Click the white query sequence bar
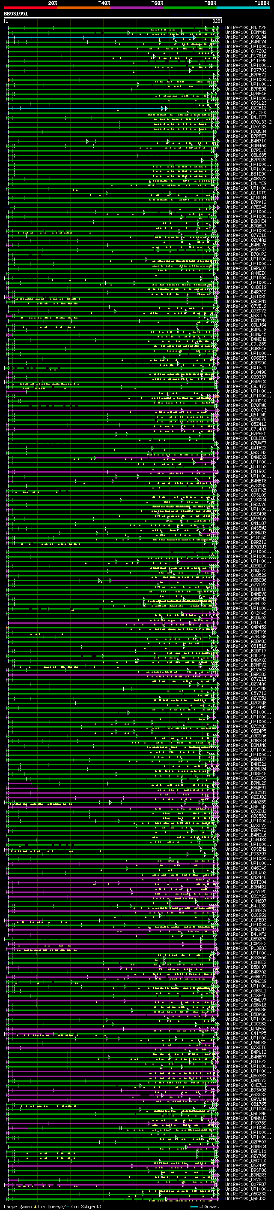 [113, 17]
